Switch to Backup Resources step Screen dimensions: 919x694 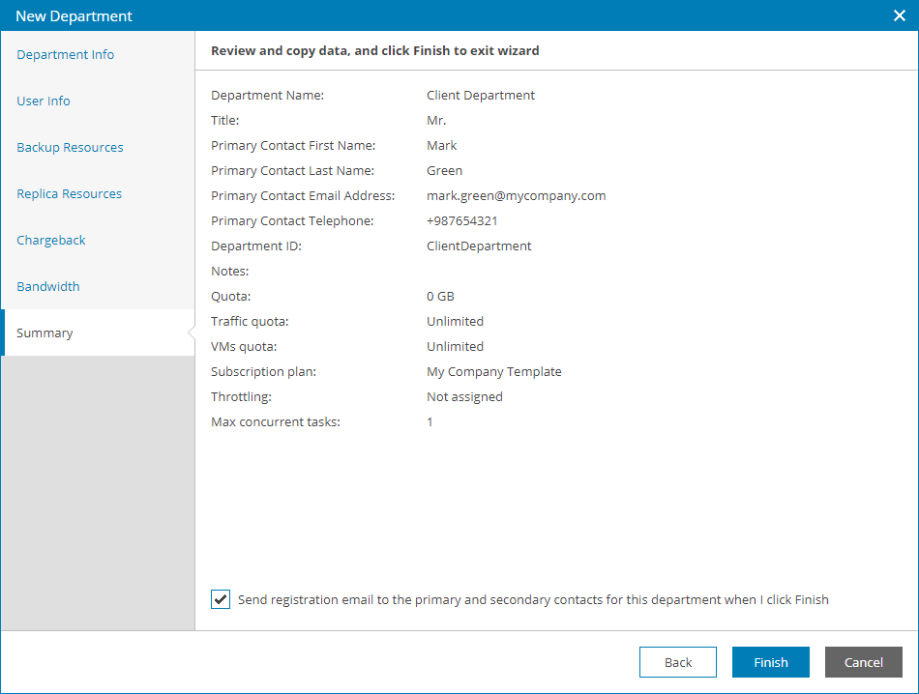coord(70,147)
